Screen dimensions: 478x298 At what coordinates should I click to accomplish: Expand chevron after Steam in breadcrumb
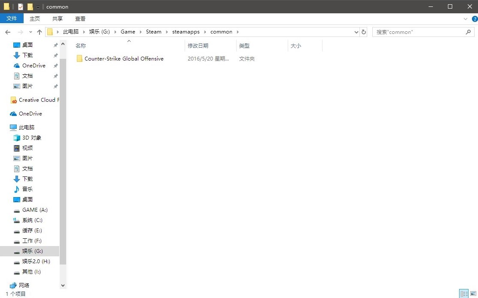[x=167, y=32]
